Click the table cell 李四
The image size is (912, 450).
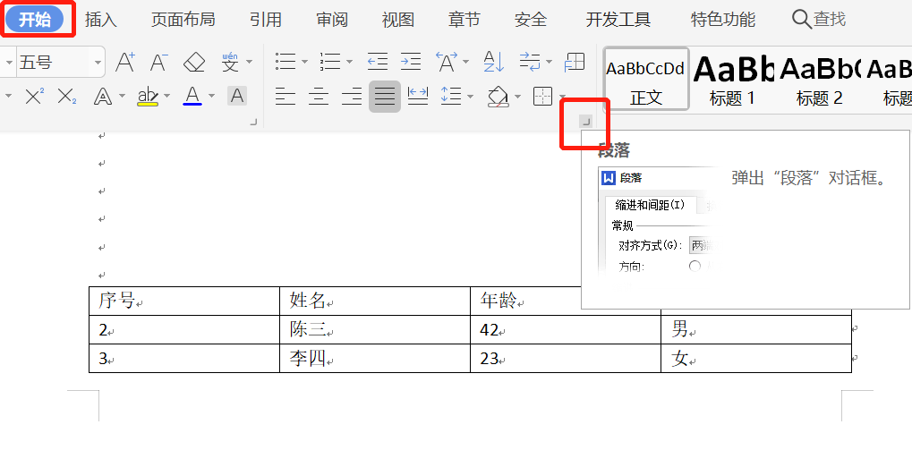[x=375, y=358]
